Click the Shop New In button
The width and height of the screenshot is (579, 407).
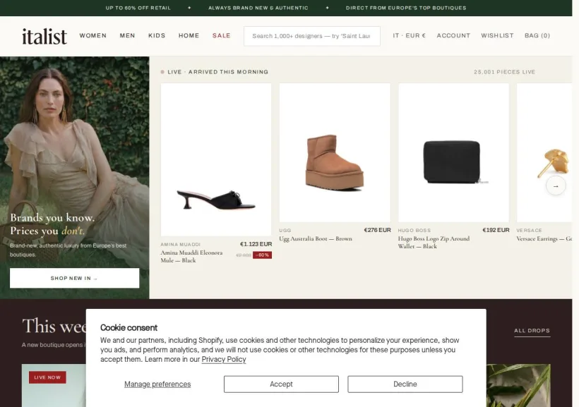[x=75, y=278]
